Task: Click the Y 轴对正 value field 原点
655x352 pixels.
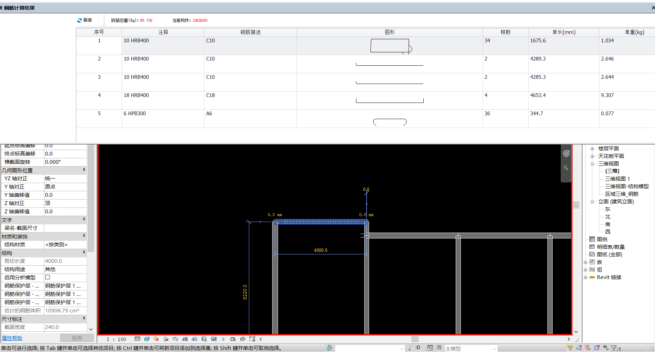Action: point(65,187)
